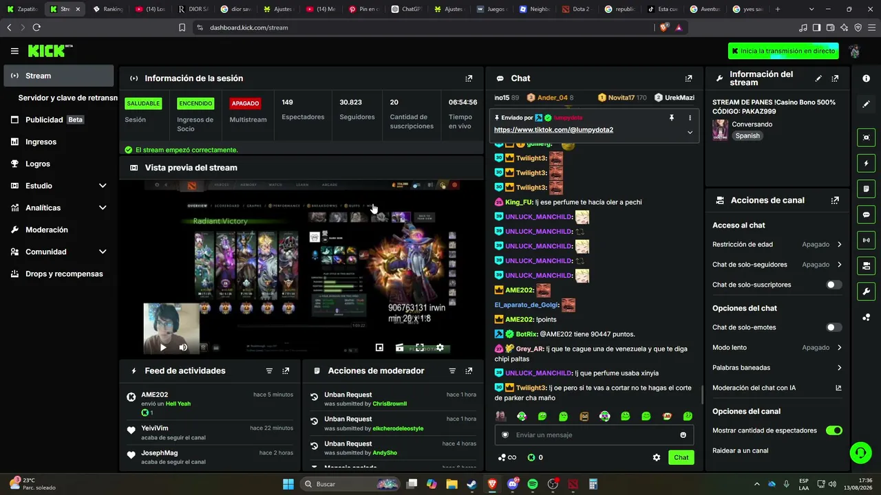This screenshot has height=495, width=881.
Task: Unpin the pinned chat message
Action: (x=672, y=118)
